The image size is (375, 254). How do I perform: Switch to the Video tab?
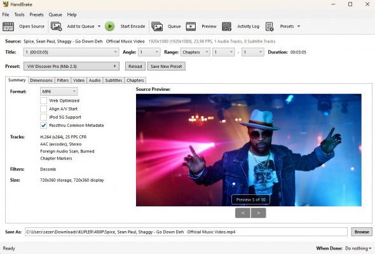[x=79, y=80]
